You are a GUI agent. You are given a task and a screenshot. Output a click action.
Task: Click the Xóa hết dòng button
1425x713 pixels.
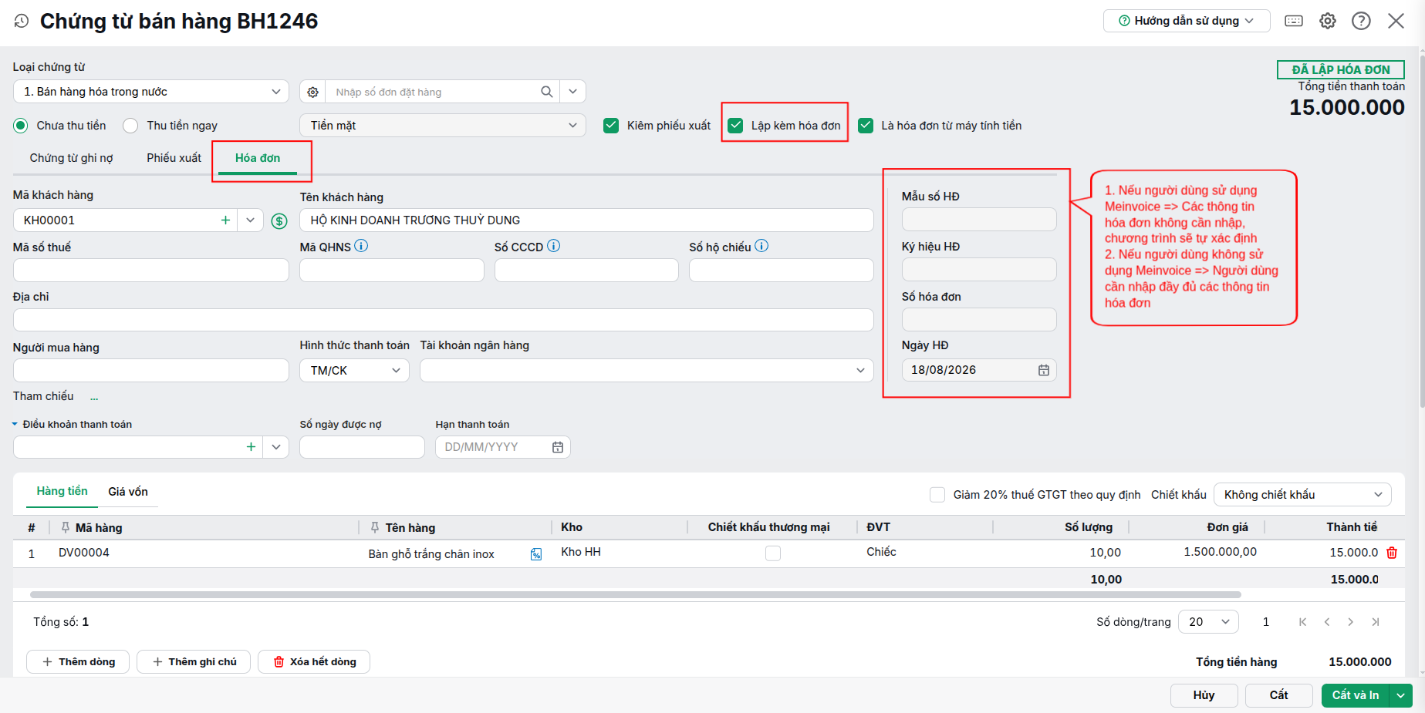tap(314, 662)
